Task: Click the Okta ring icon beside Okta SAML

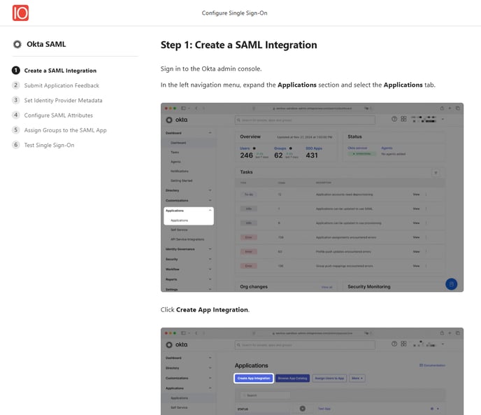Action: pos(17,44)
